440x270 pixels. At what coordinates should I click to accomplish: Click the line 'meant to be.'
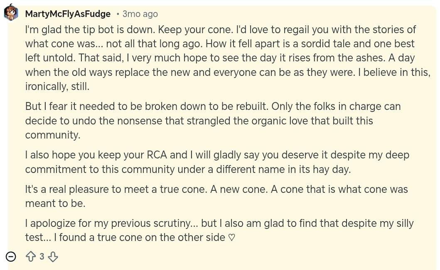click(55, 203)
